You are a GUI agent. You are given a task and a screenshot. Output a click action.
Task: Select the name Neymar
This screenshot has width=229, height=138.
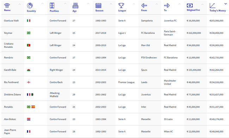click(x=8, y=33)
